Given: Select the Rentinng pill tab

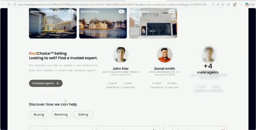Looking at the screenshot, I should tap(61, 114).
